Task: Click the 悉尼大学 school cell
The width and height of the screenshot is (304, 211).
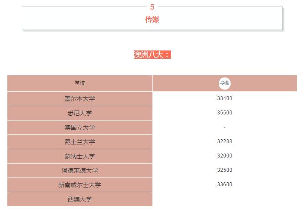Action: [80, 113]
